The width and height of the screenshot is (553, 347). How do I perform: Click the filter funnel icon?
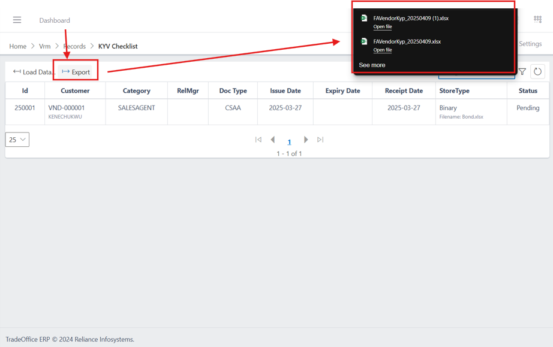pyautogui.click(x=522, y=71)
